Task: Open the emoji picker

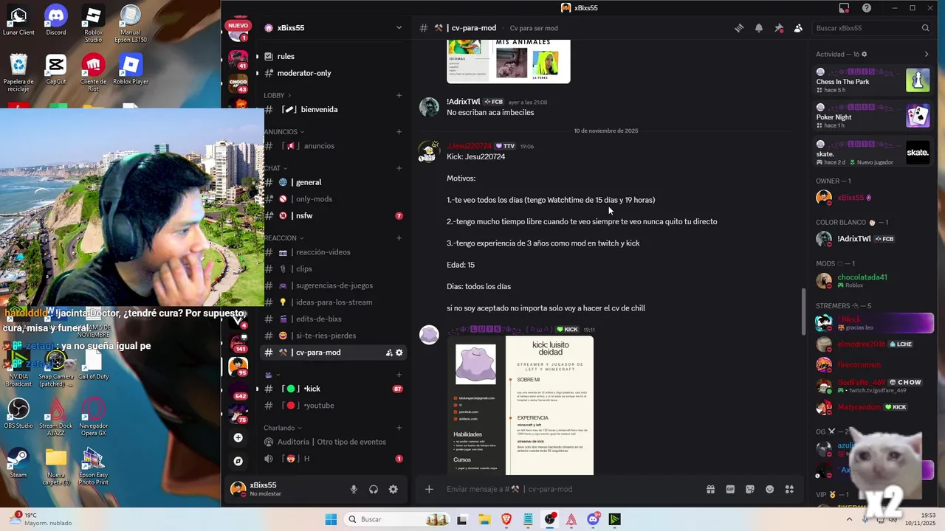Action: pos(769,489)
